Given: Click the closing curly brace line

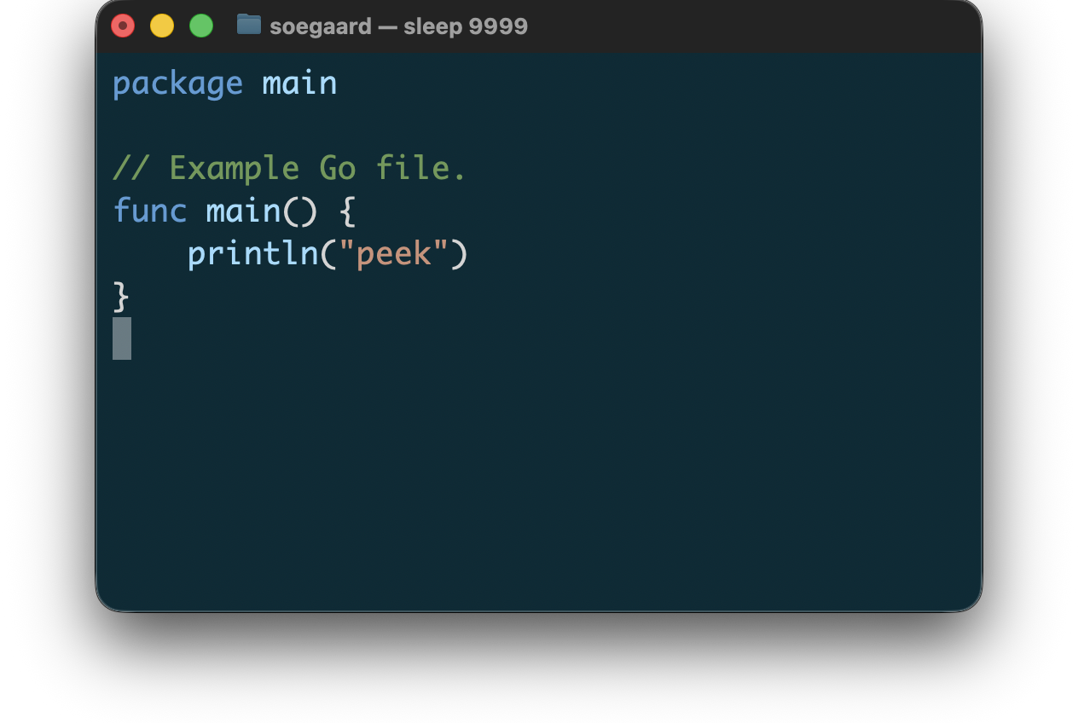Looking at the screenshot, I should tap(121, 296).
